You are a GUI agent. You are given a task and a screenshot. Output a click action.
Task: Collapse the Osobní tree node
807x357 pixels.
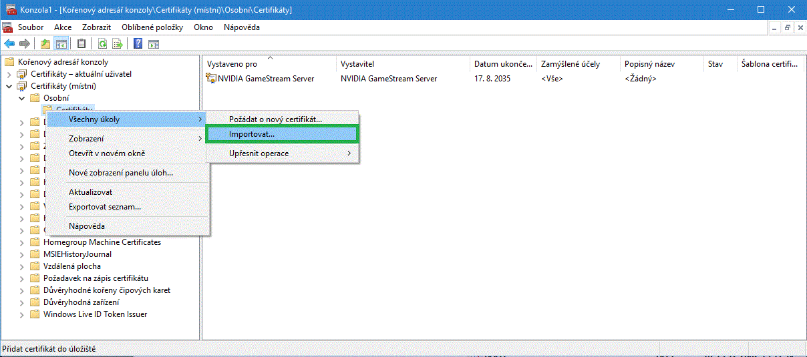click(x=21, y=98)
